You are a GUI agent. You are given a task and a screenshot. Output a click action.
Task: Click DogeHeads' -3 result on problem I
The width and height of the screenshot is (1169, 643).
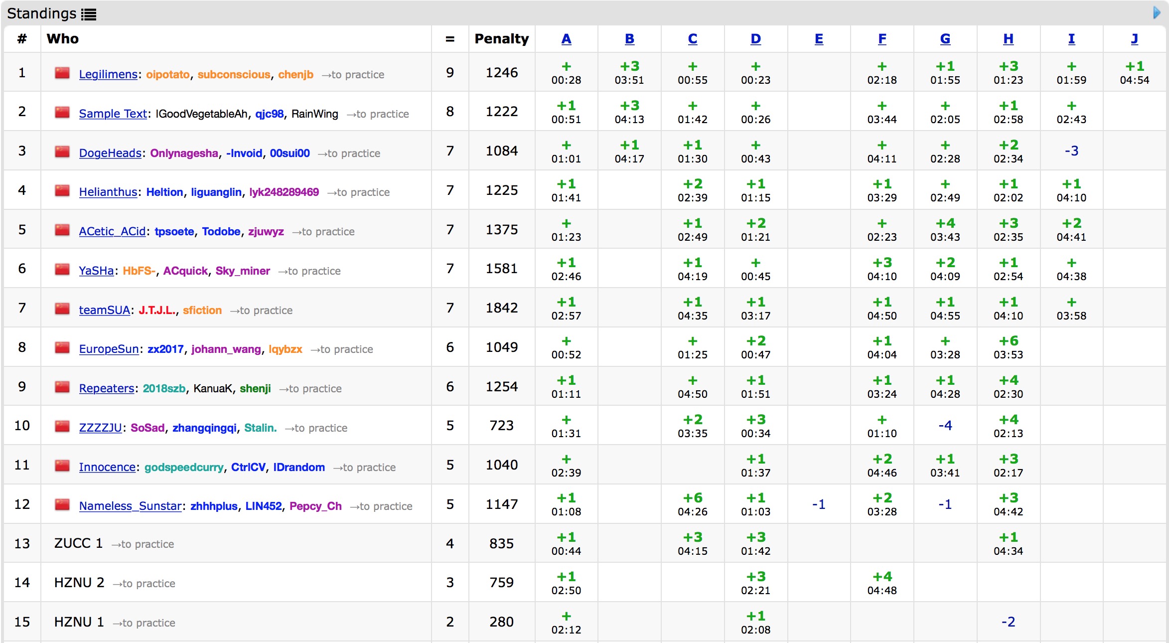tap(1071, 151)
